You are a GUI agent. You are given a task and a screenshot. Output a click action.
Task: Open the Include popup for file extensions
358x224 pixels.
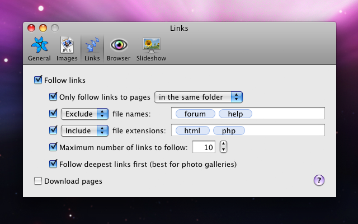pyautogui.click(x=84, y=130)
